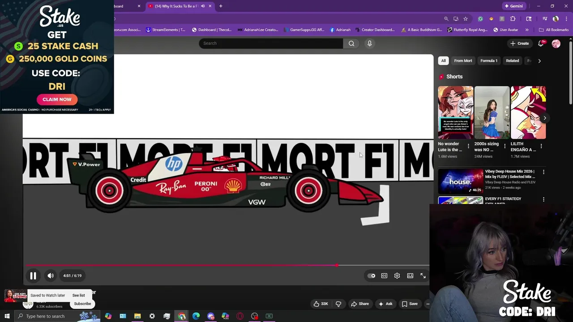Click the YouTube search field

271,43
